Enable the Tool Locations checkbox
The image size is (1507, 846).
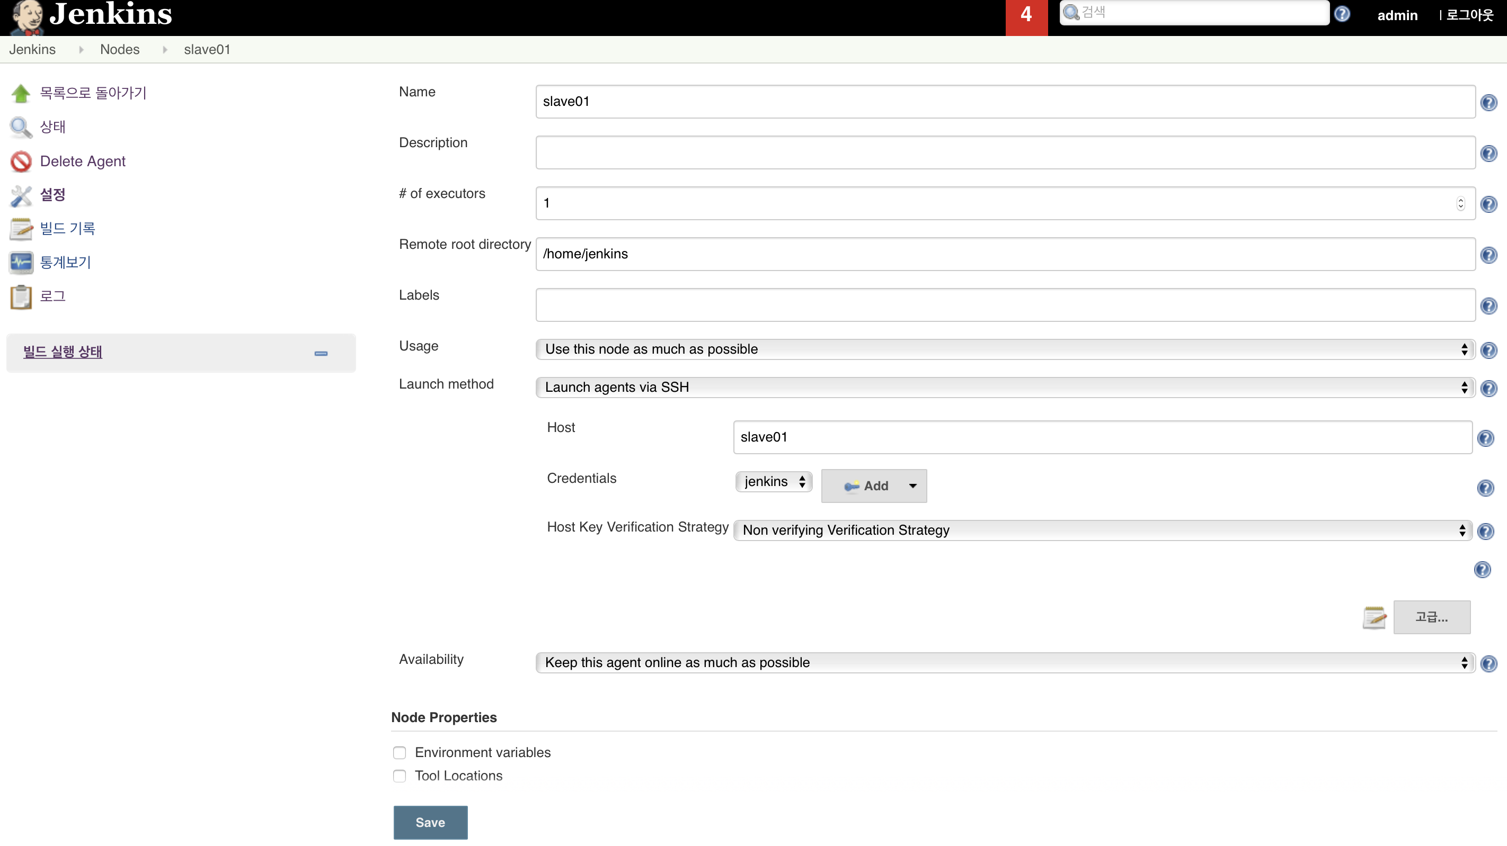pyautogui.click(x=400, y=776)
